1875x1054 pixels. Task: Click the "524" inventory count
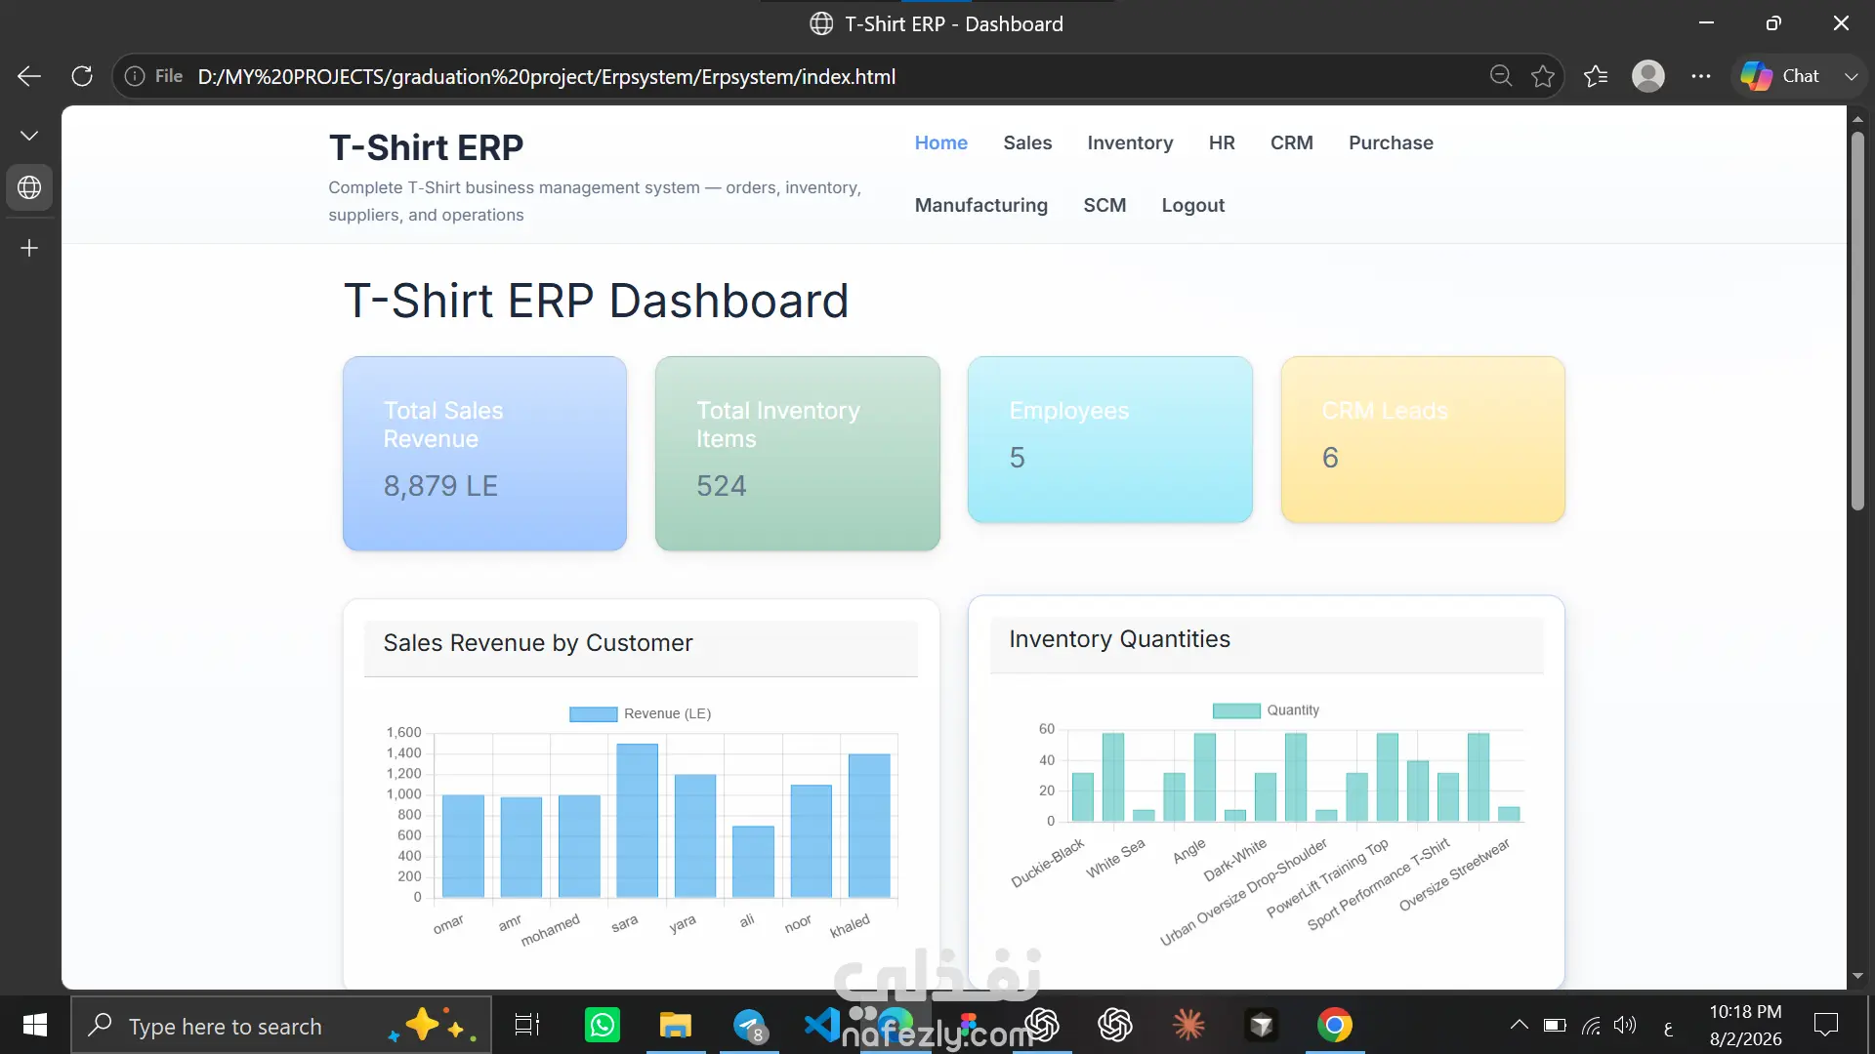click(721, 486)
